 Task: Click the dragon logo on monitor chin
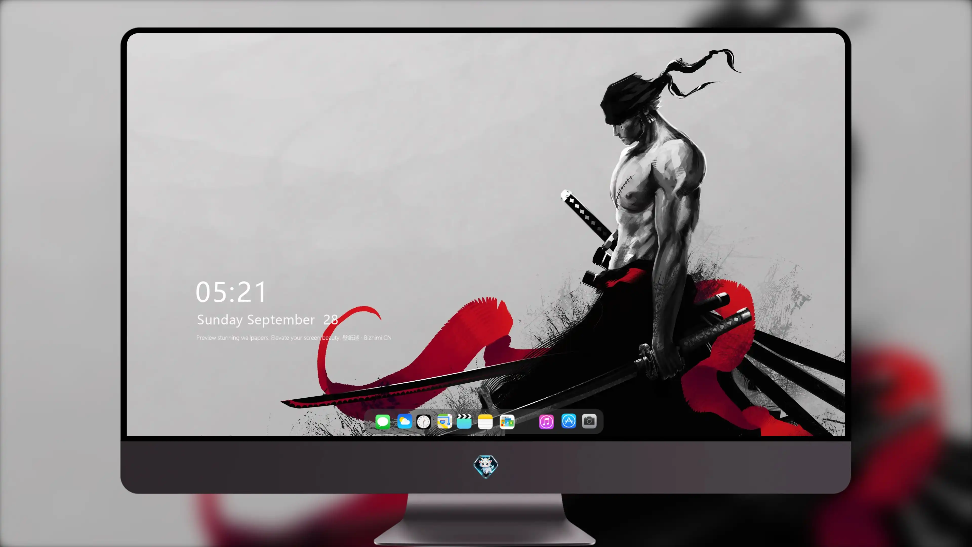(486, 466)
